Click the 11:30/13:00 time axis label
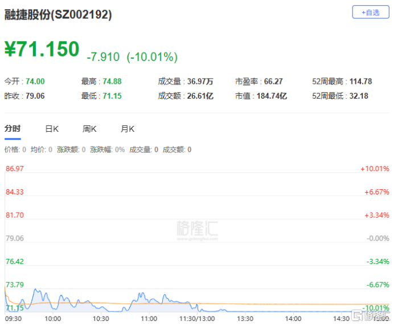The height and width of the screenshot is (325, 394). pyautogui.click(x=197, y=319)
